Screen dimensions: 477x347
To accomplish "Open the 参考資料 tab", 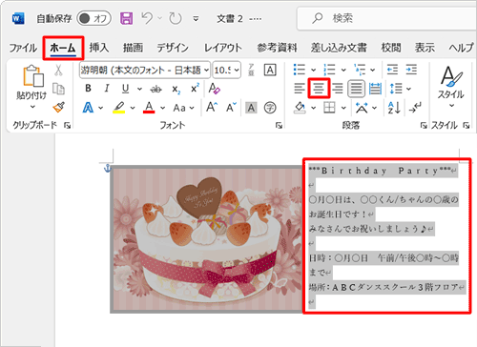I will [x=277, y=48].
